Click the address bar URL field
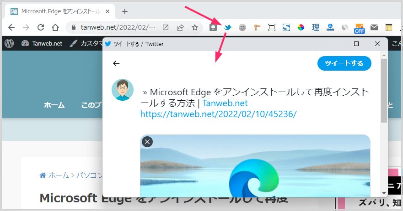Image resolution: width=403 pixels, height=211 pixels. pyautogui.click(x=118, y=27)
